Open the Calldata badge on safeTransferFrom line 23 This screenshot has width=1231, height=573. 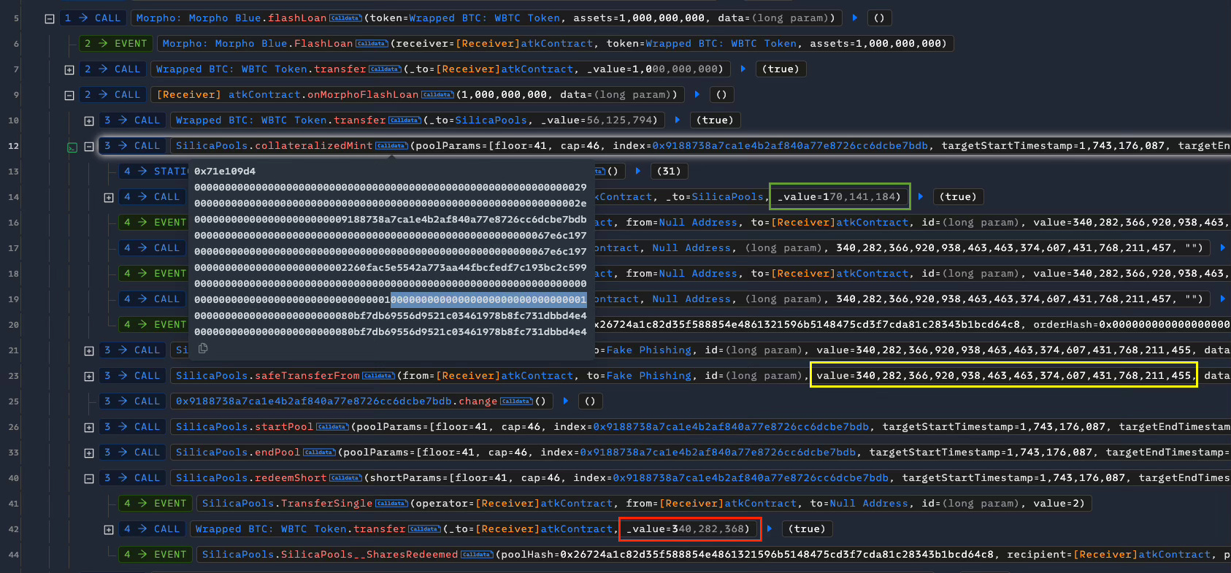coord(378,376)
